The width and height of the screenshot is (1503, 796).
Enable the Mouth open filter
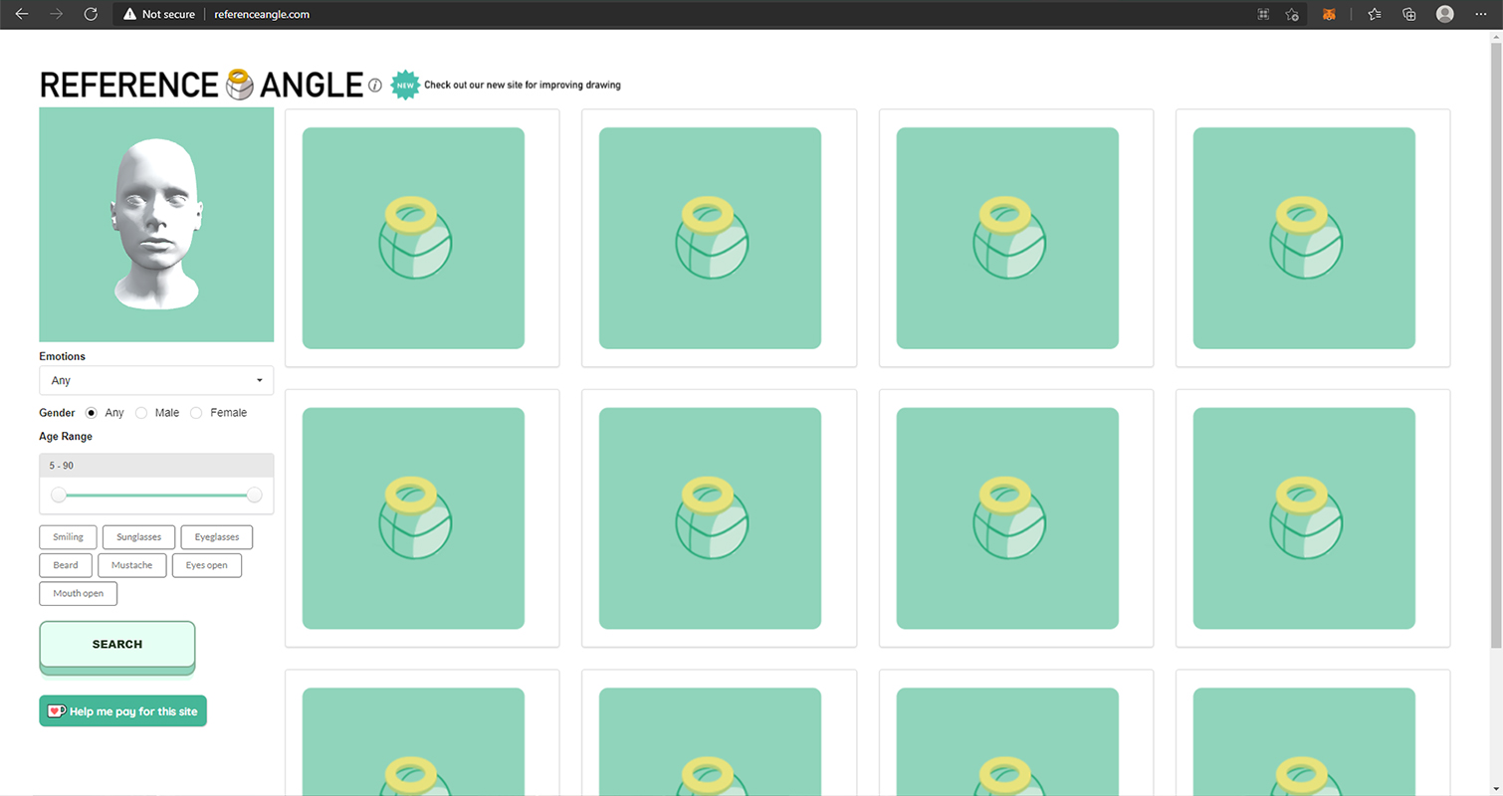pyautogui.click(x=78, y=594)
